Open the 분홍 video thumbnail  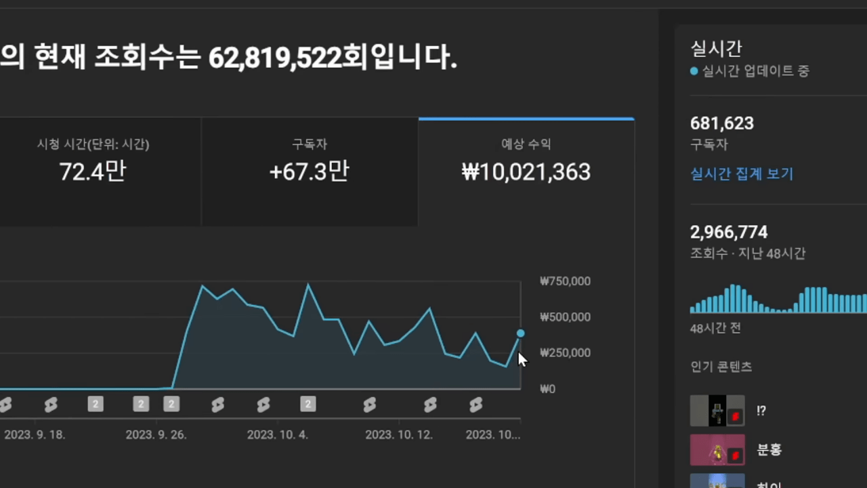(717, 450)
